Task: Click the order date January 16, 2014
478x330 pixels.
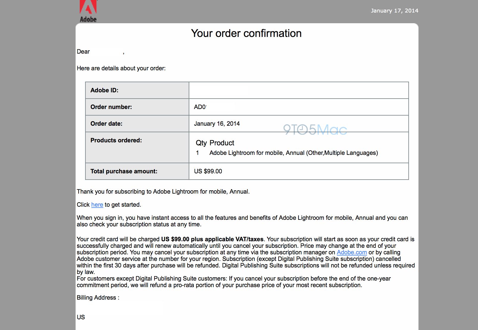Action: click(x=217, y=124)
